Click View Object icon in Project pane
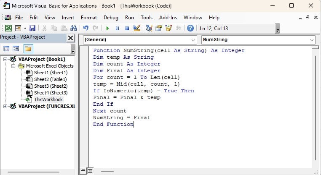Viewport: 321px width, 175px height. coord(16,49)
